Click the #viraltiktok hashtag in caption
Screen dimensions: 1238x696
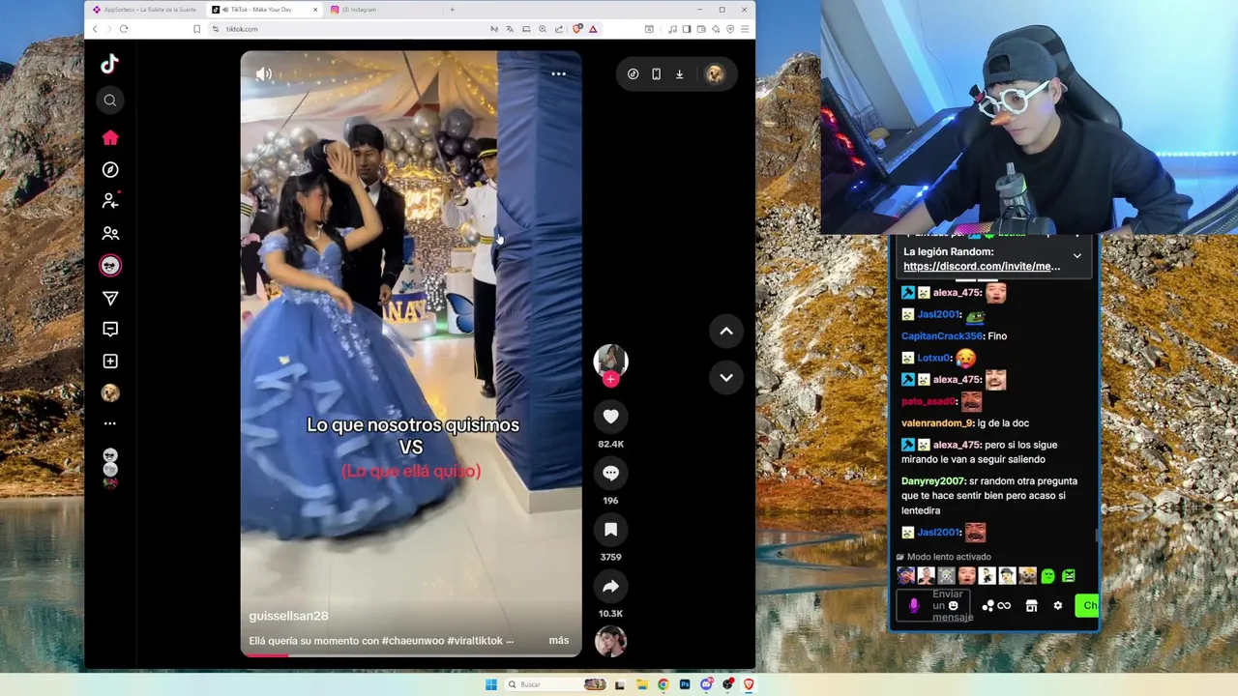(475, 640)
